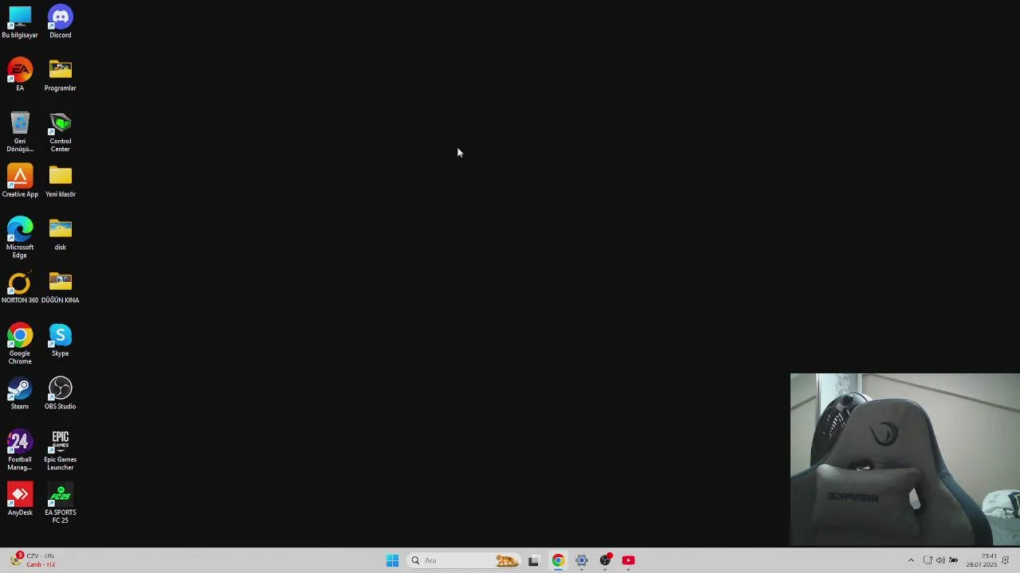Select the OBS Studio desktop shortcut
Viewport: 1020px width, 573px height.
pos(61,394)
